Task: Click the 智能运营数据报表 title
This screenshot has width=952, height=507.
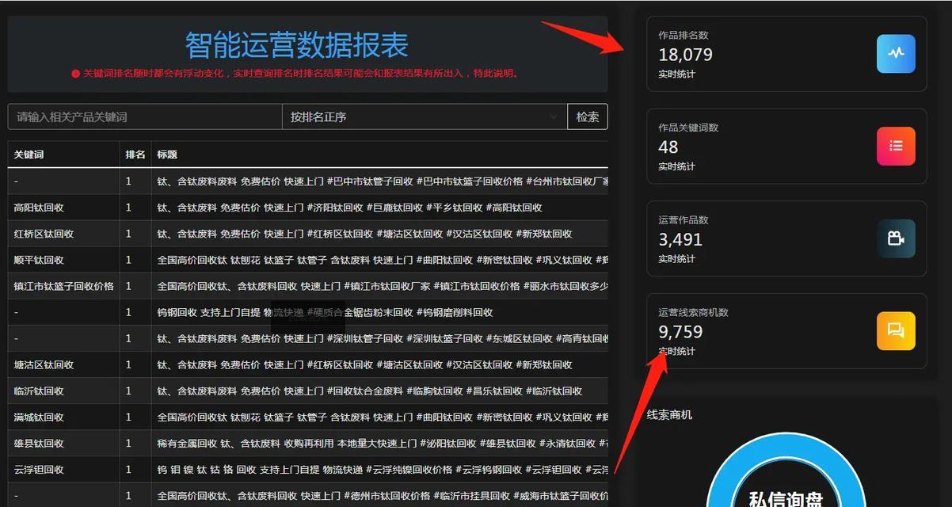Action: click(296, 45)
